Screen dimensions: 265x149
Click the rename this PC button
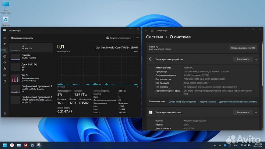click(x=243, y=48)
